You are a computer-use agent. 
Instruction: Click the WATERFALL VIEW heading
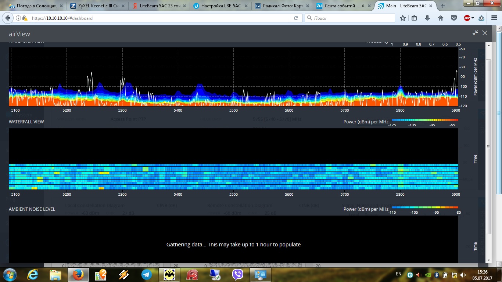[26, 122]
